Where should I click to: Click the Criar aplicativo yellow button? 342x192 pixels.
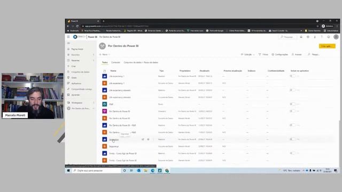tap(327, 46)
